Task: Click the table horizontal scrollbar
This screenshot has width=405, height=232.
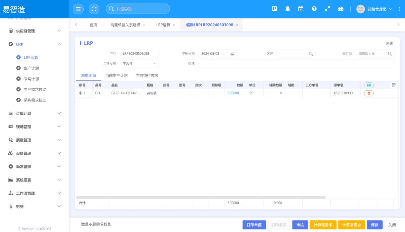Action: 201,197
